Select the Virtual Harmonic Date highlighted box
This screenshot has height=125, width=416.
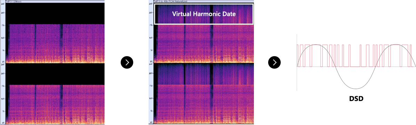tap(204, 14)
